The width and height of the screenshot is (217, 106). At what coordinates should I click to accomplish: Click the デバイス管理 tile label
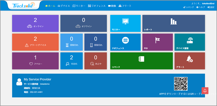point(182,48)
